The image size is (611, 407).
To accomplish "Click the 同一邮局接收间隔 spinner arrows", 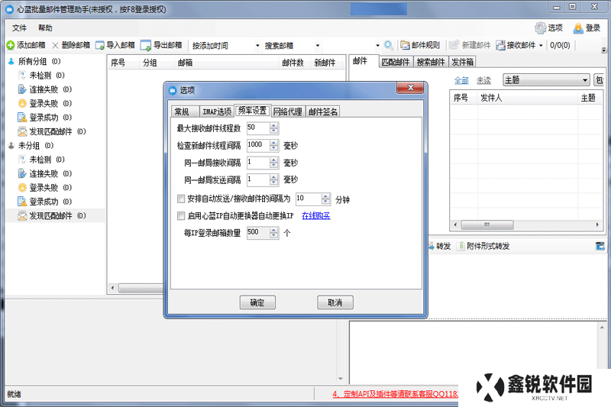I will 274,163.
